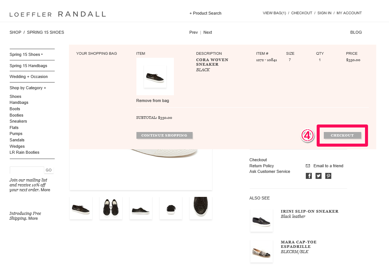The height and width of the screenshot is (279, 389).
Task: Click the email envelope icon
Action: pyautogui.click(x=308, y=166)
